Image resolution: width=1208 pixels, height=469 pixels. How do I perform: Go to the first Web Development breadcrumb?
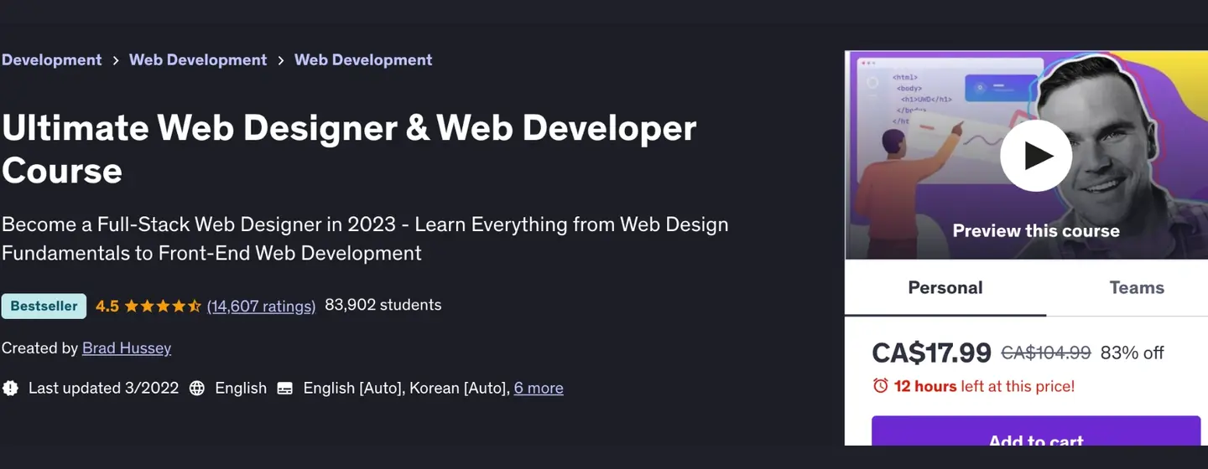[197, 60]
